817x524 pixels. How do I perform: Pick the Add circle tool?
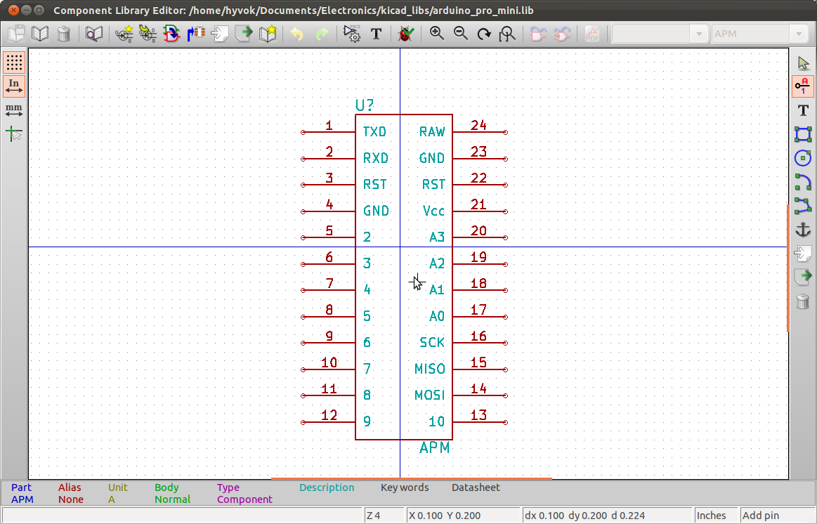click(x=803, y=158)
